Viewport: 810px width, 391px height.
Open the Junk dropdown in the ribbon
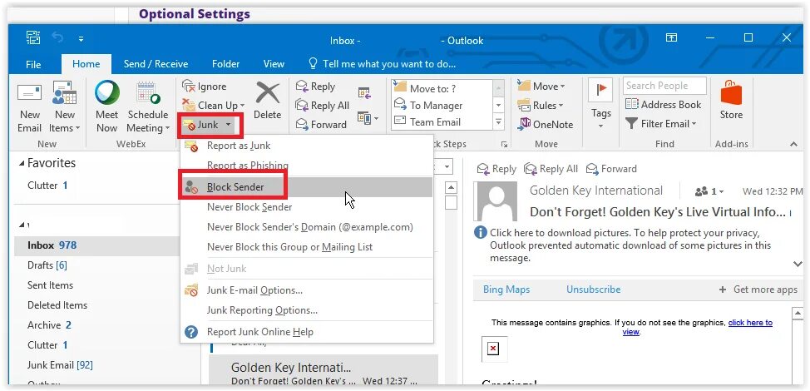(208, 125)
